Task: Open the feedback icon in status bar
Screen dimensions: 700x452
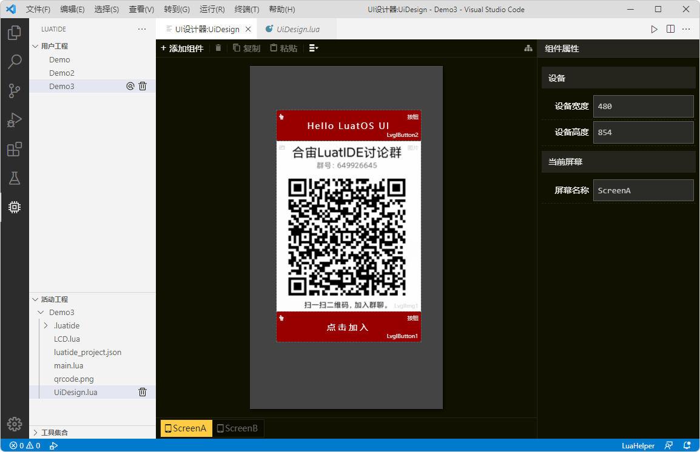Action: click(668, 446)
